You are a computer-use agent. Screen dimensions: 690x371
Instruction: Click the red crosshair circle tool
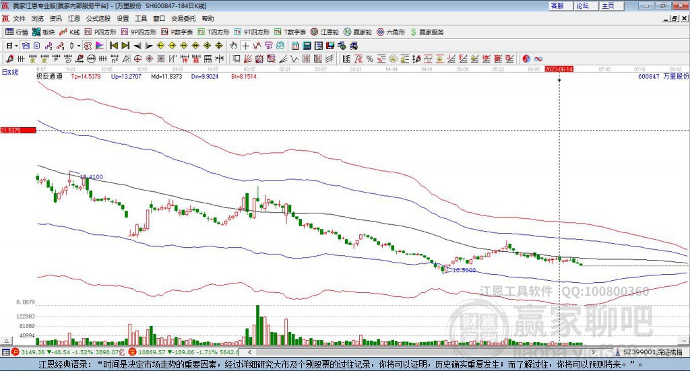[x=137, y=59]
